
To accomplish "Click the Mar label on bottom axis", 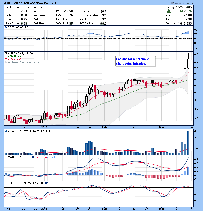I will (161, 209).
